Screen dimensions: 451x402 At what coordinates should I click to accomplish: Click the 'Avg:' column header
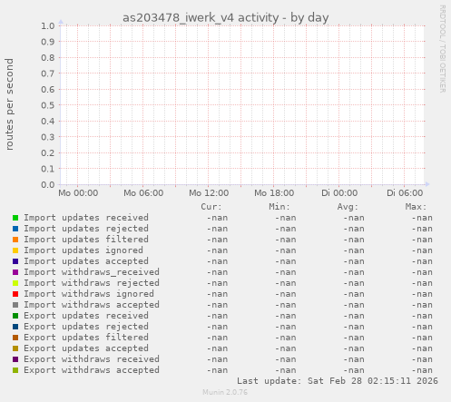click(x=348, y=207)
